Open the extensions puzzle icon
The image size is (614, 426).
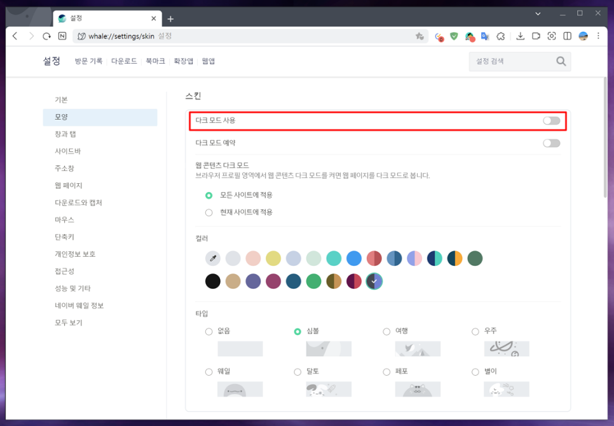coord(500,36)
